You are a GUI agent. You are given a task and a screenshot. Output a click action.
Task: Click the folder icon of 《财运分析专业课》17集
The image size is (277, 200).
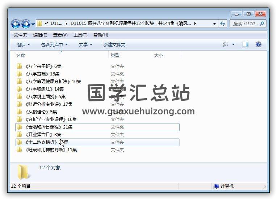[19, 104]
